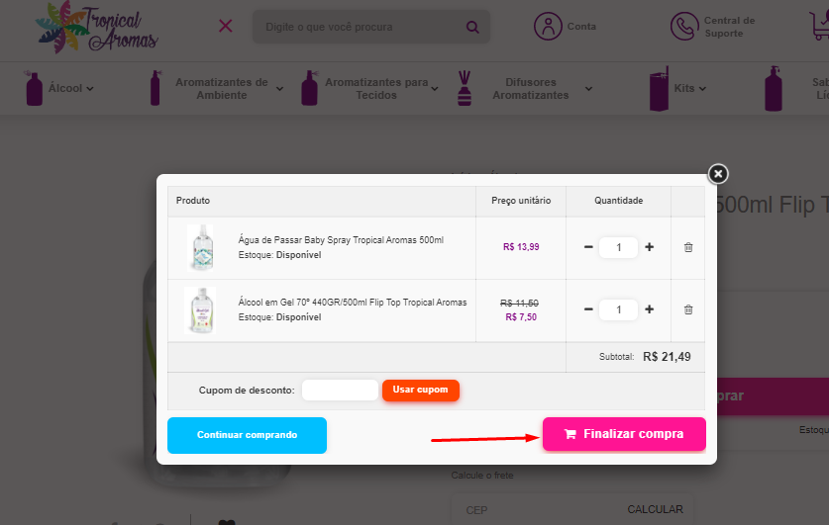This screenshot has width=829, height=525.
Task: Open the Conta account icon
Action: [x=548, y=27]
